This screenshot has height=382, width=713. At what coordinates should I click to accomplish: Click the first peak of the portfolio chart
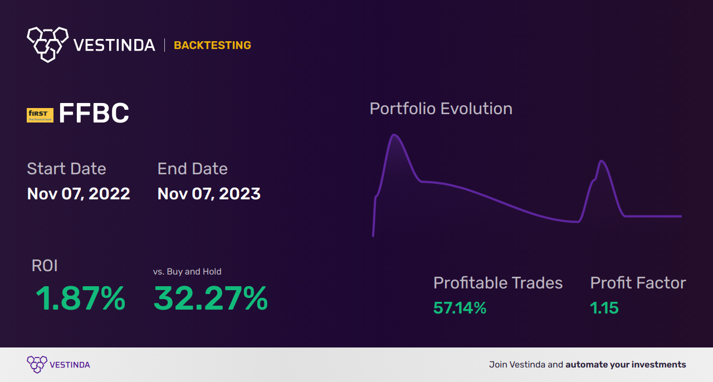[394, 135]
